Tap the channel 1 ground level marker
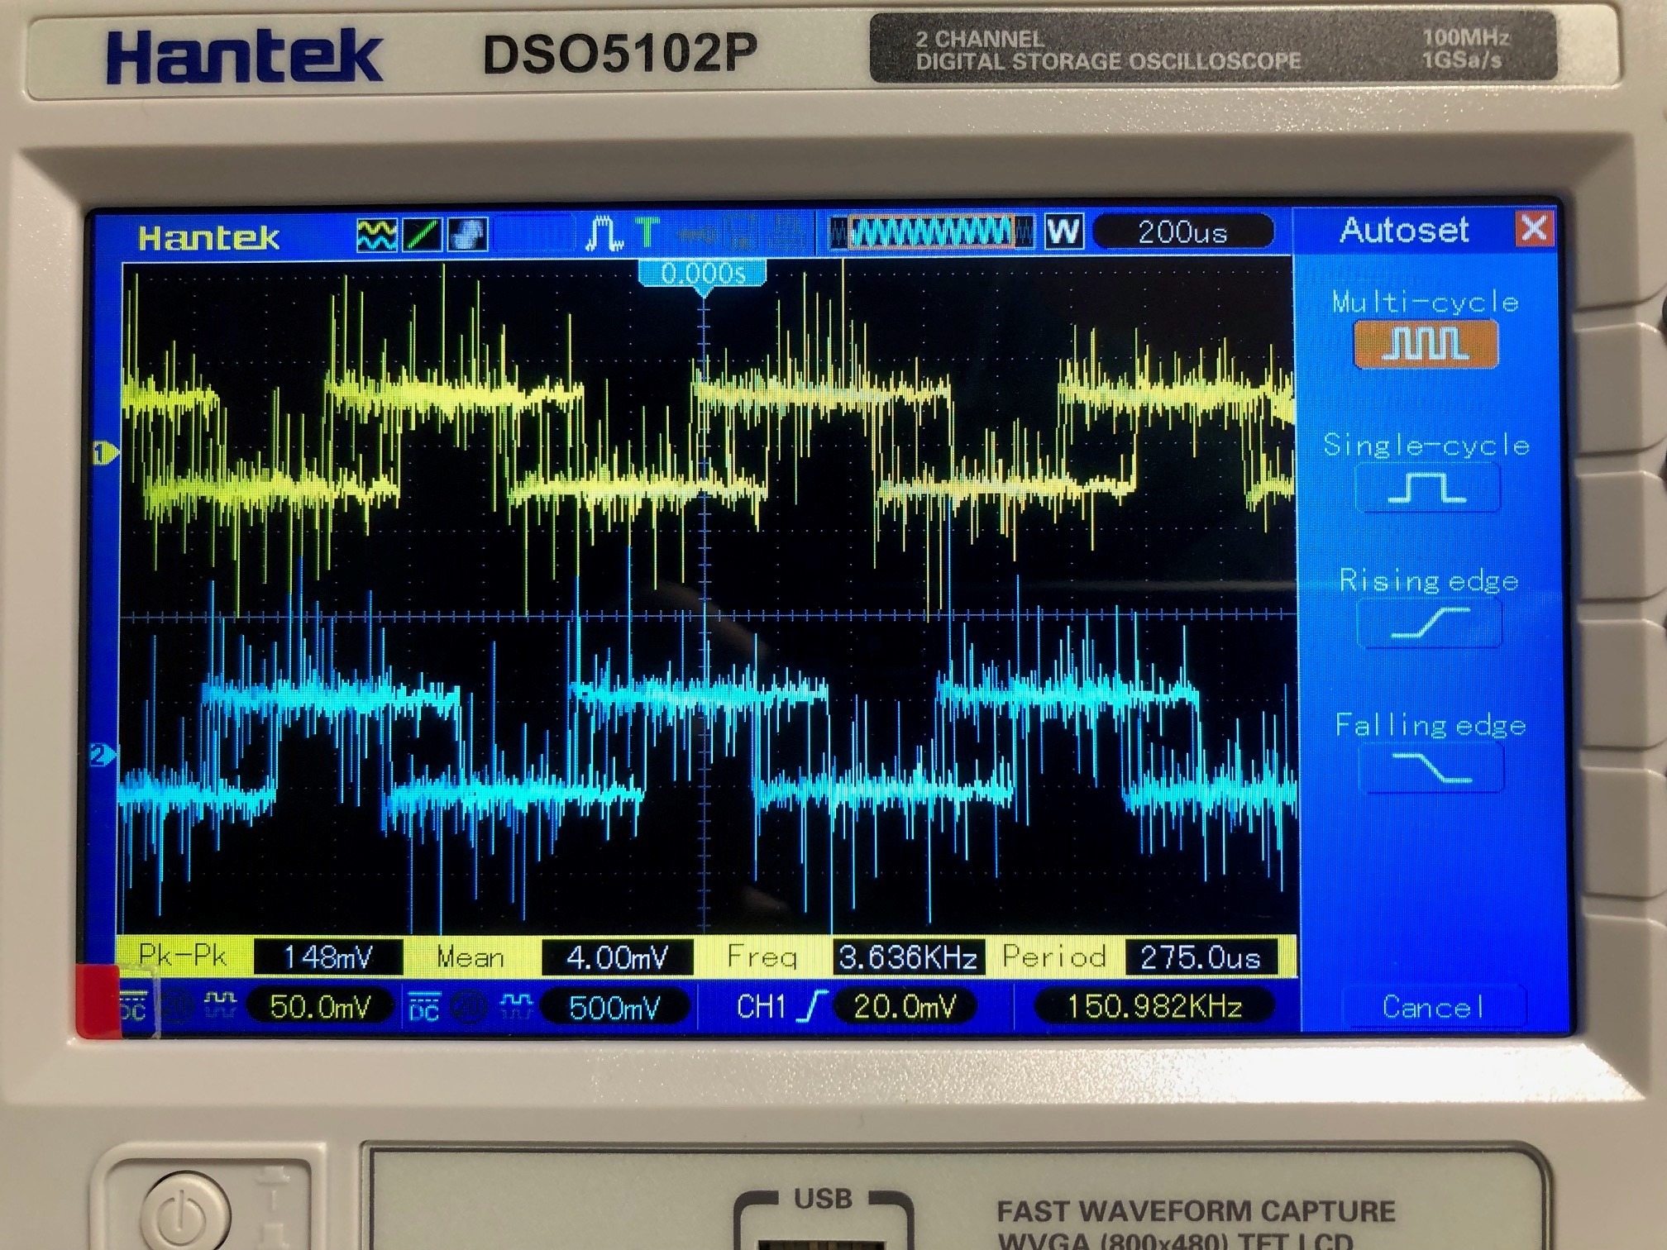This screenshot has height=1250, width=1667. tap(105, 453)
